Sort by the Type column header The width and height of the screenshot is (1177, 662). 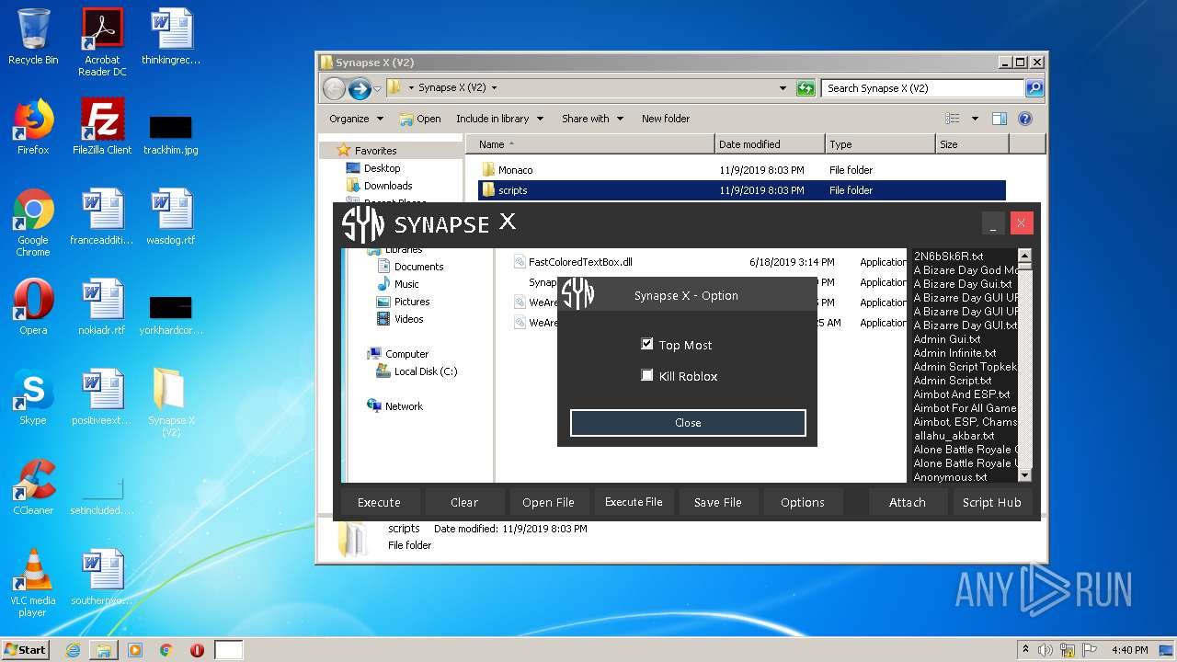pyautogui.click(x=880, y=144)
